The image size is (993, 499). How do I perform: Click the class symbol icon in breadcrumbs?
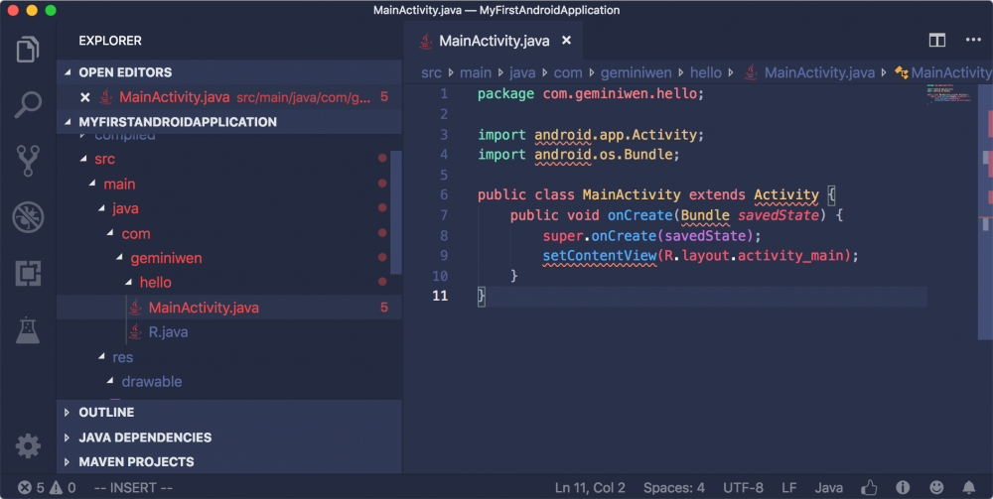point(902,72)
